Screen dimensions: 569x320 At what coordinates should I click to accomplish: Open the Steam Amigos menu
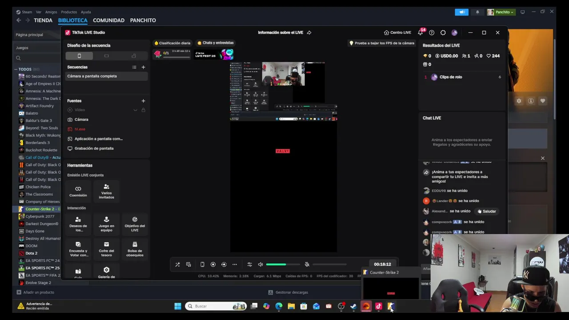point(51,12)
